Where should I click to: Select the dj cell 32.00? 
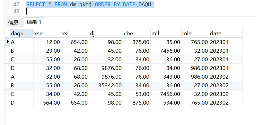click(106, 60)
